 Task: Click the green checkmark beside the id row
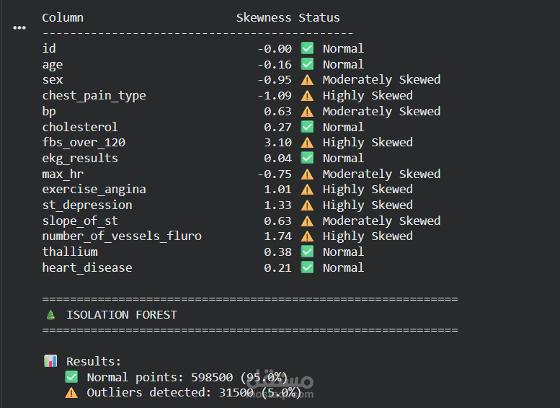pos(307,48)
